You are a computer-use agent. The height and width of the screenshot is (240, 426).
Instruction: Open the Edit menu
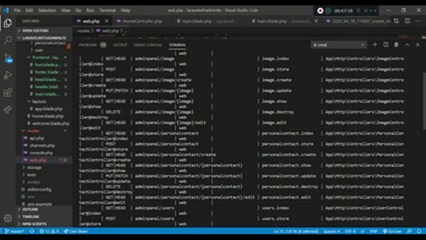29,10
